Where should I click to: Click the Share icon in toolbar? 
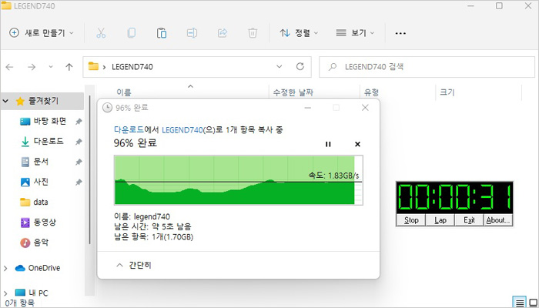(x=223, y=33)
